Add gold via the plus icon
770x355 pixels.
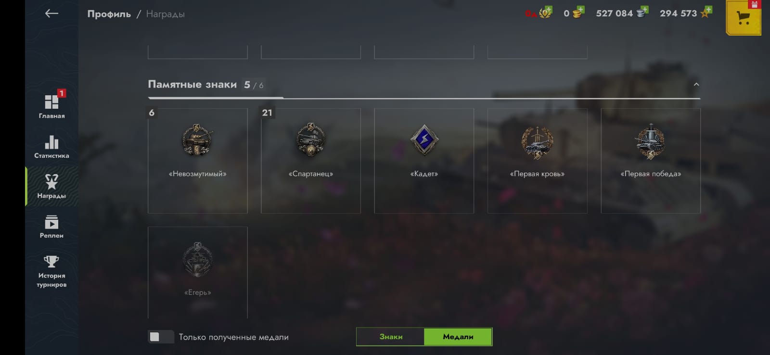click(x=580, y=10)
